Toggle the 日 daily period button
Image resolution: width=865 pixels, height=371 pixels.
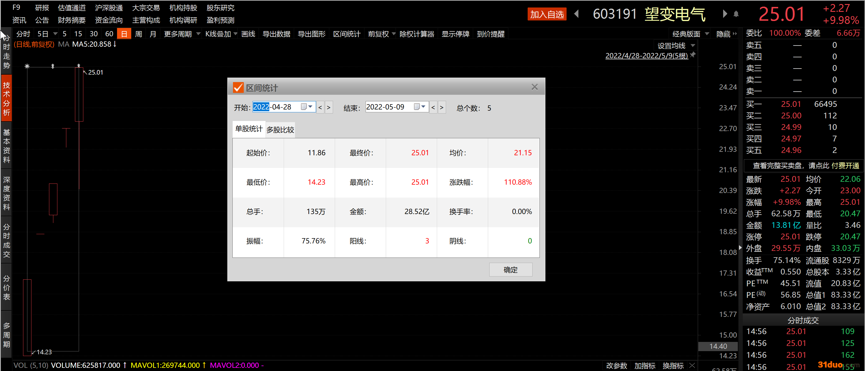tap(124, 34)
